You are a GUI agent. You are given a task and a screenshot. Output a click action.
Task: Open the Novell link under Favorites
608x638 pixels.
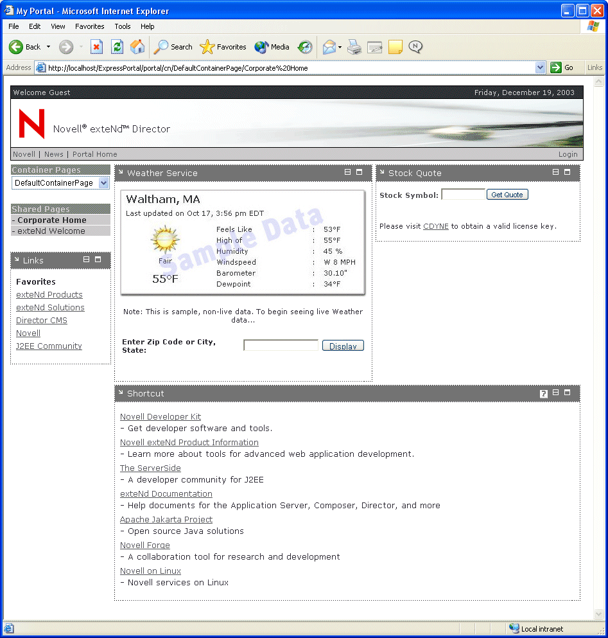[28, 333]
